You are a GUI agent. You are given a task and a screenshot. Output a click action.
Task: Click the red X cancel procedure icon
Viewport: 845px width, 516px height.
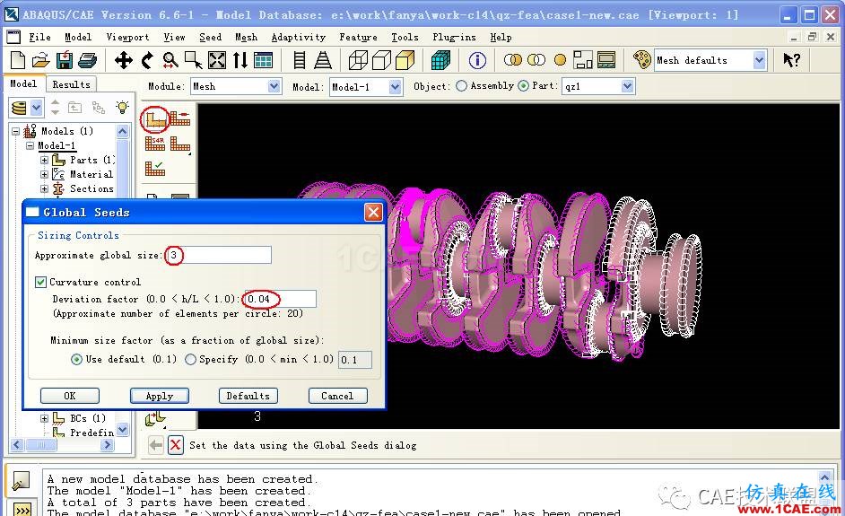point(175,445)
